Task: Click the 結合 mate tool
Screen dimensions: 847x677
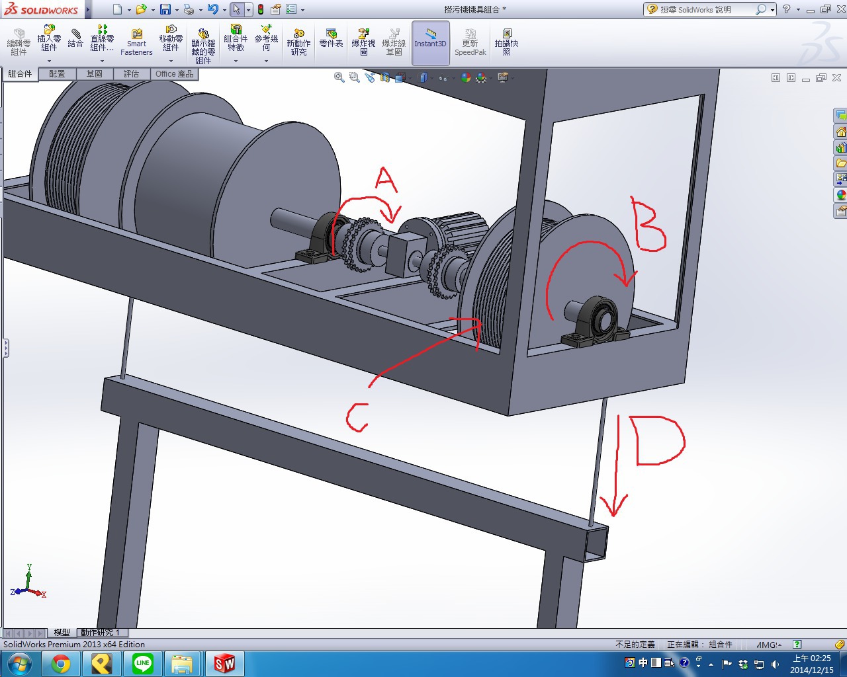Action: point(75,38)
